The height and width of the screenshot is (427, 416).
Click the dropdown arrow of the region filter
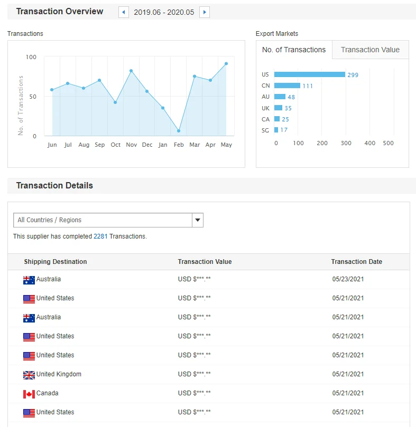pos(197,220)
